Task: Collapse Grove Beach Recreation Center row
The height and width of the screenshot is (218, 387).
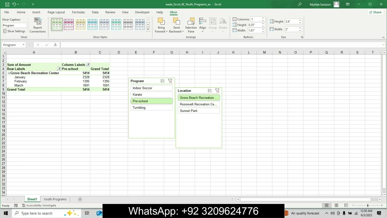Action: pyautogui.click(x=9, y=73)
